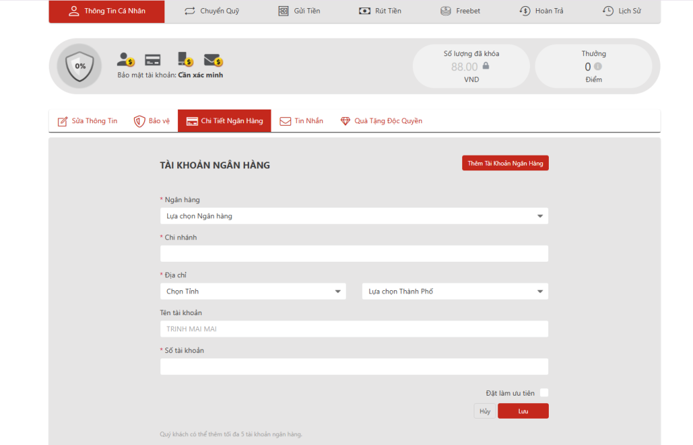The width and height of the screenshot is (693, 445).
Task: Click the Hủy button
Action: tap(485, 411)
